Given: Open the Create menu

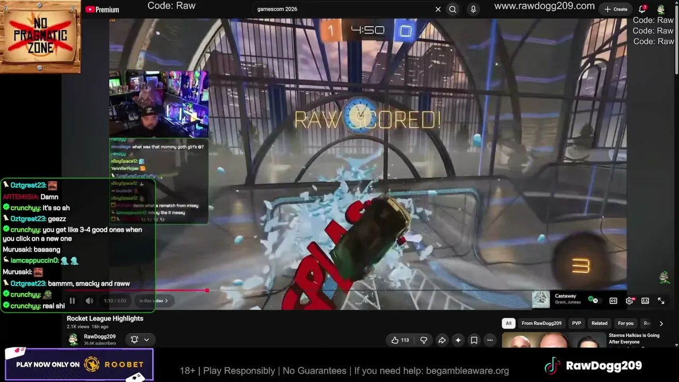Looking at the screenshot, I should click(616, 9).
